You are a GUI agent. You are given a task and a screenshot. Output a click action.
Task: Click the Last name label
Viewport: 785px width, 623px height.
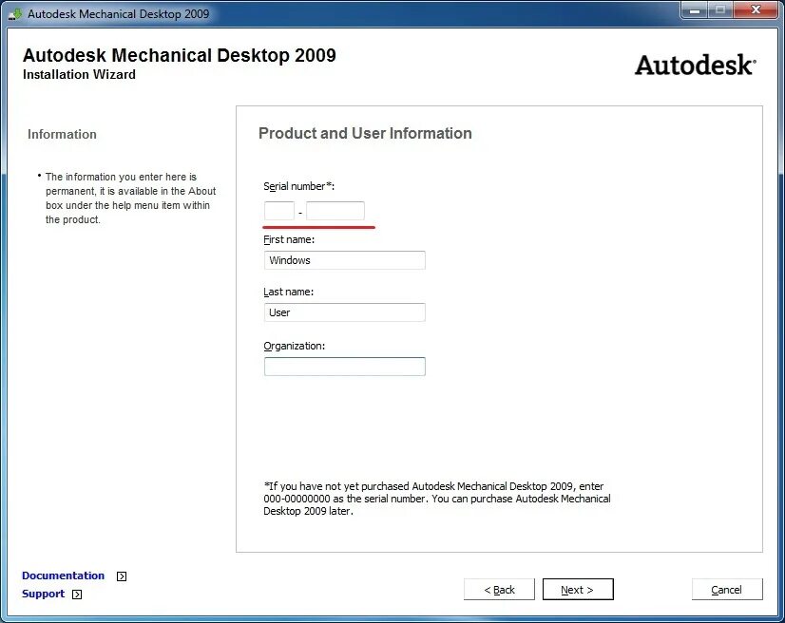tap(288, 292)
